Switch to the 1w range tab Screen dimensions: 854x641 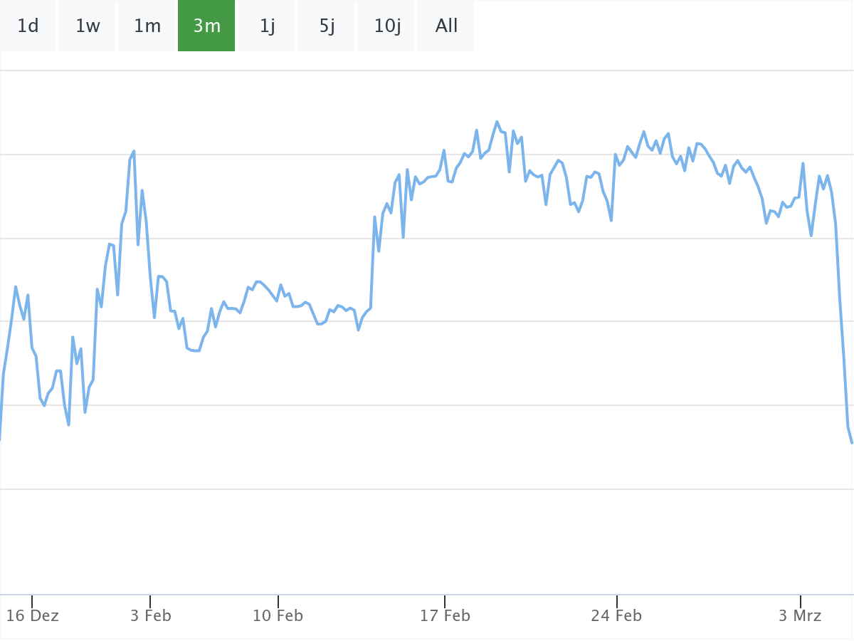[88, 26]
